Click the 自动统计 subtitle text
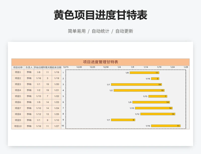This screenshot has height=154, width=201. click(100, 31)
